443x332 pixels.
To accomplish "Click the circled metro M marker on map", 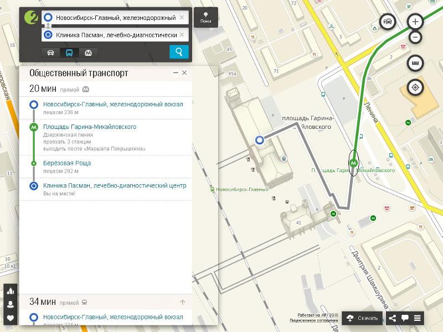I will point(353,163).
